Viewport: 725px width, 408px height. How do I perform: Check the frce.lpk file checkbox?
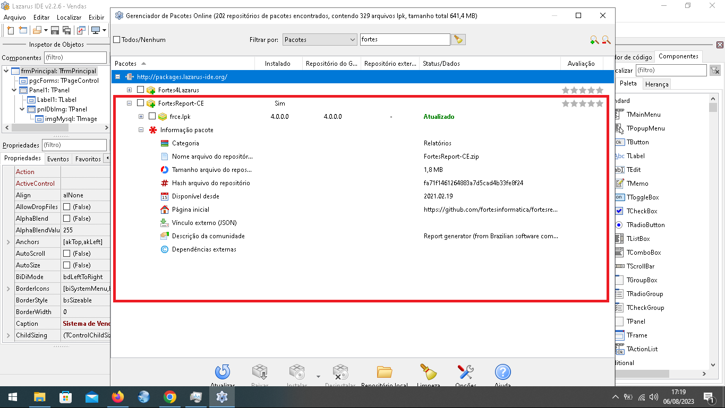coord(152,116)
